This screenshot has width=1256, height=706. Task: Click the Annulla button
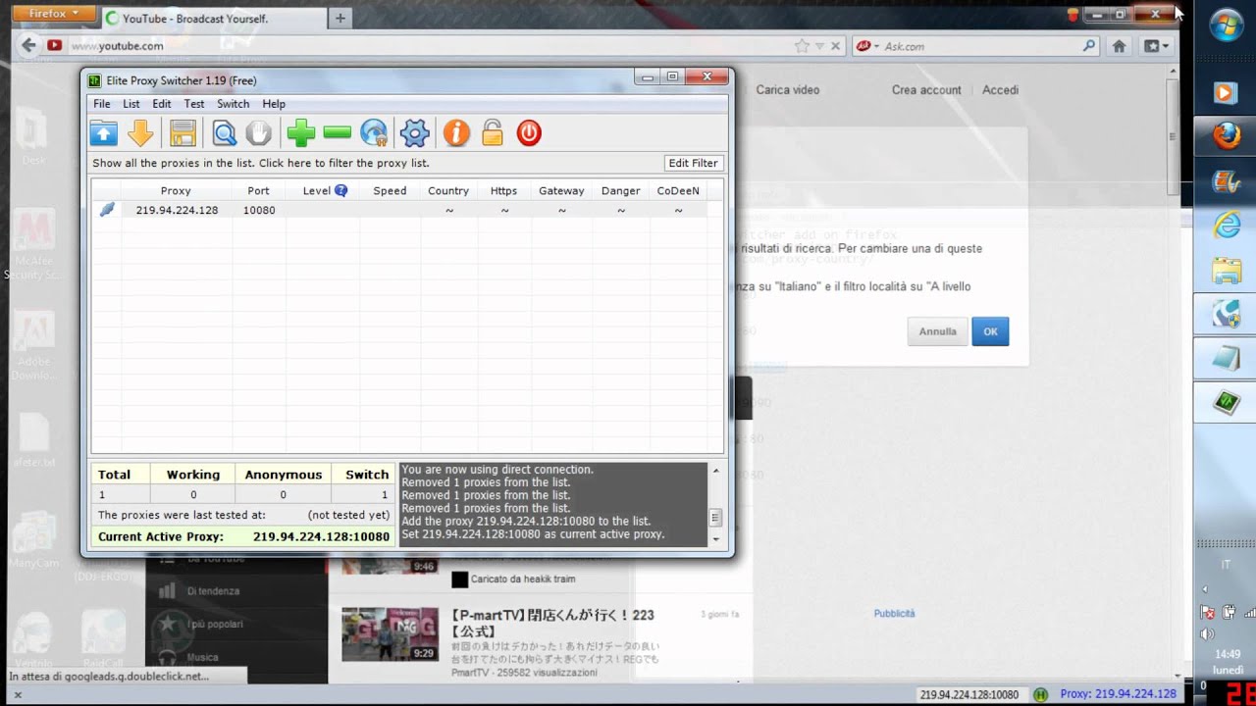[937, 331]
